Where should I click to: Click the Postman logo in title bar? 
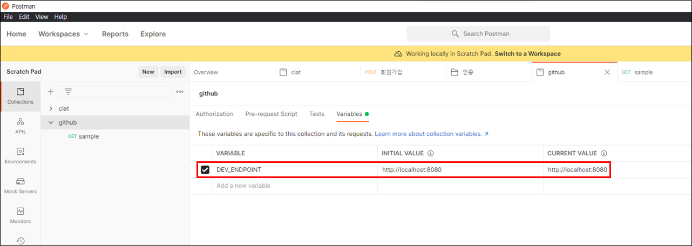(x=6, y=6)
